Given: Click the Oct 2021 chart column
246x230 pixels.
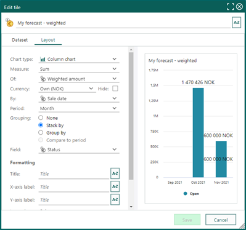Looking at the screenshot, I should (x=198, y=133).
